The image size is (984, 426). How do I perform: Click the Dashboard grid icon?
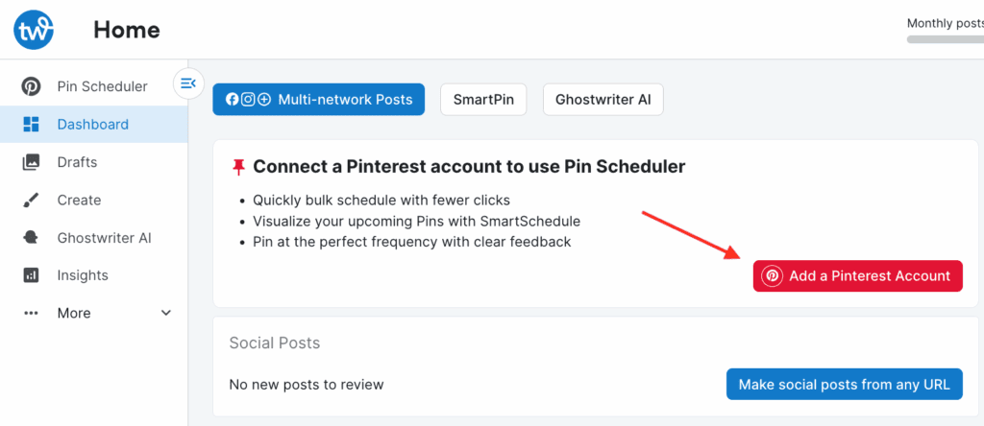(32, 124)
